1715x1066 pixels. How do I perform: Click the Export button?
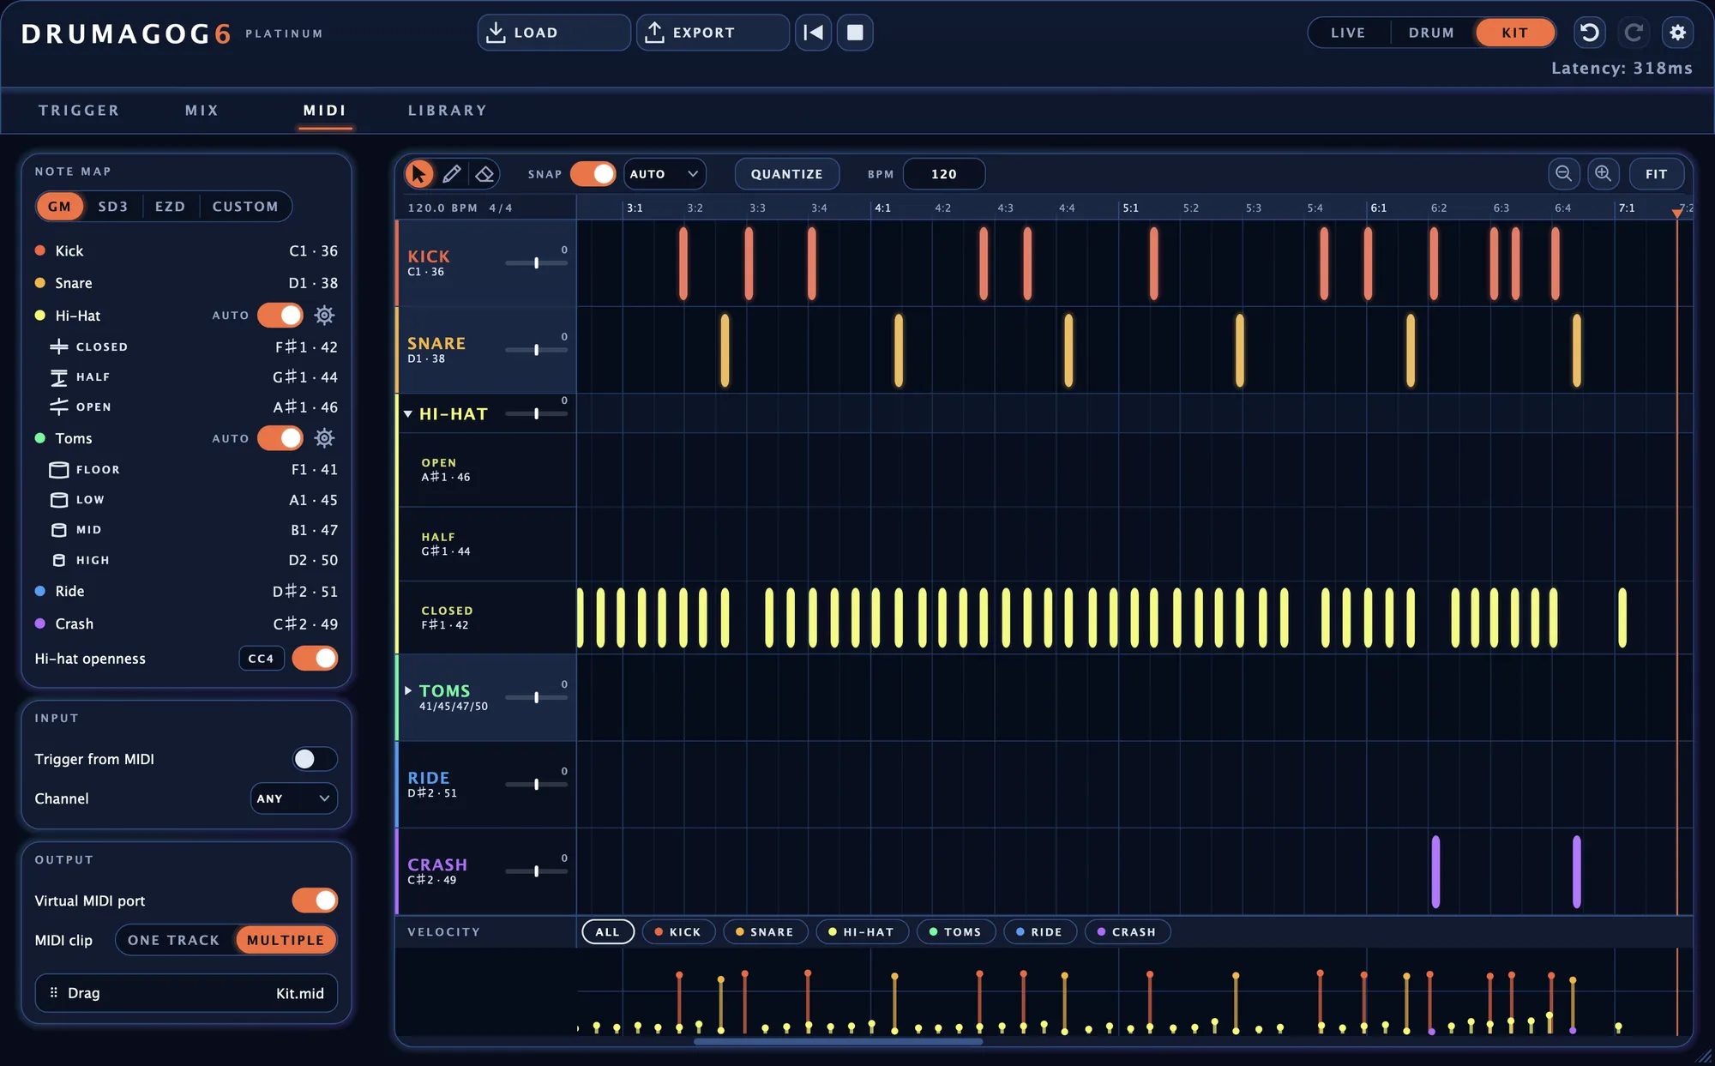pyautogui.click(x=713, y=33)
